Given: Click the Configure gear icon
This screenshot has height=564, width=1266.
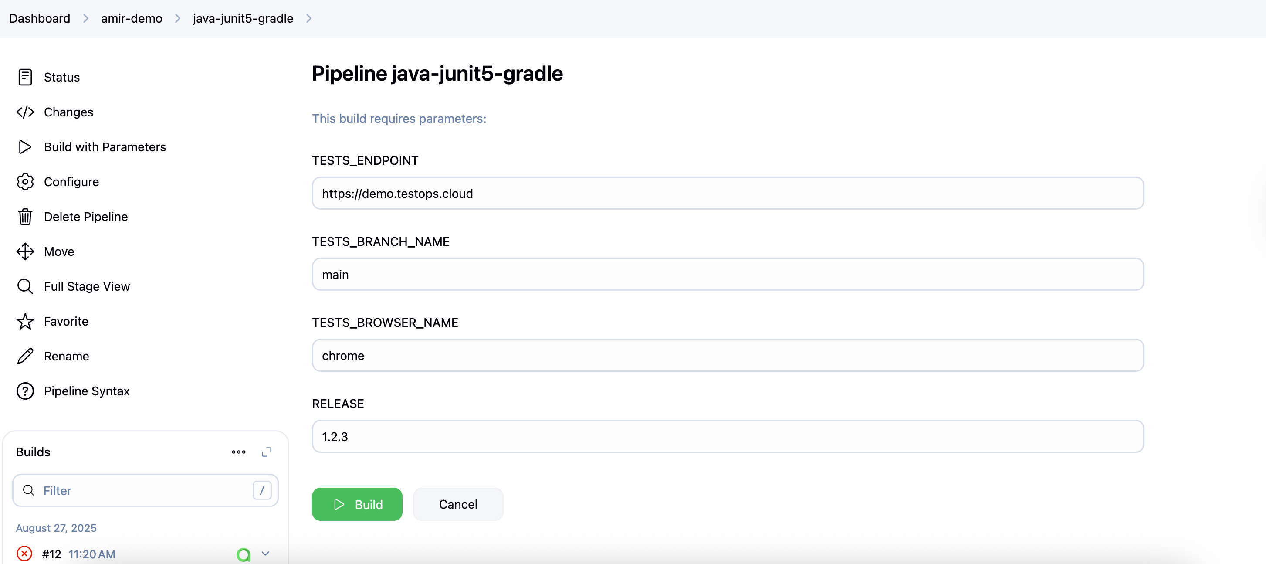Looking at the screenshot, I should point(25,182).
